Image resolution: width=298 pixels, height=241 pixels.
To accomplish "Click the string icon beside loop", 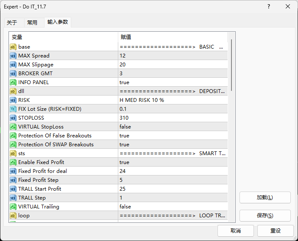I will tap(13, 216).
